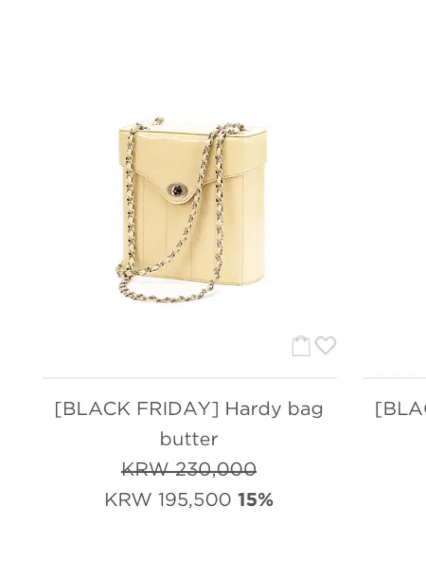The height and width of the screenshot is (578, 426).
Task: Select the crossed-out KRW 230,000 price
Action: click(189, 469)
